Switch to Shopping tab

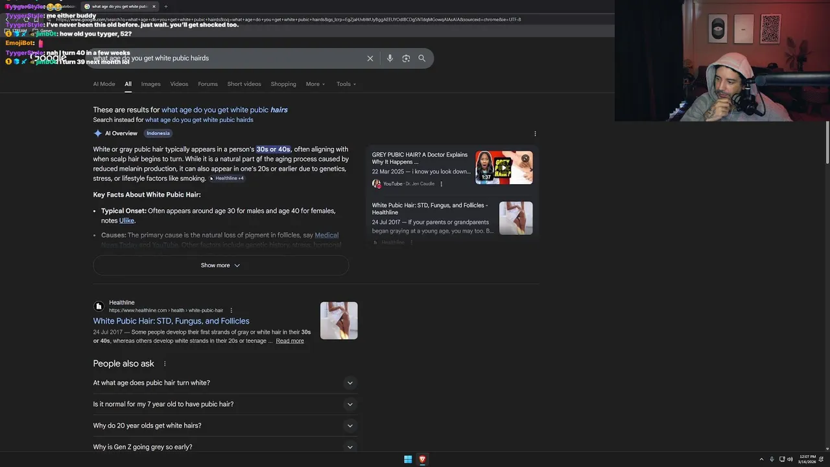coord(283,84)
